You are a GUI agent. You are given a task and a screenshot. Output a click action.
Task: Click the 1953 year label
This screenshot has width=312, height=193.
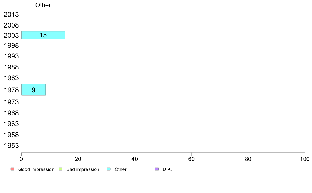point(11,146)
